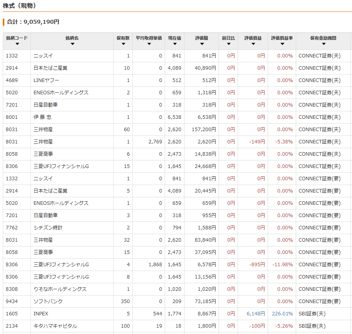Click stock code 9434 cell
The height and width of the screenshot is (334, 352).
[x=17, y=302]
